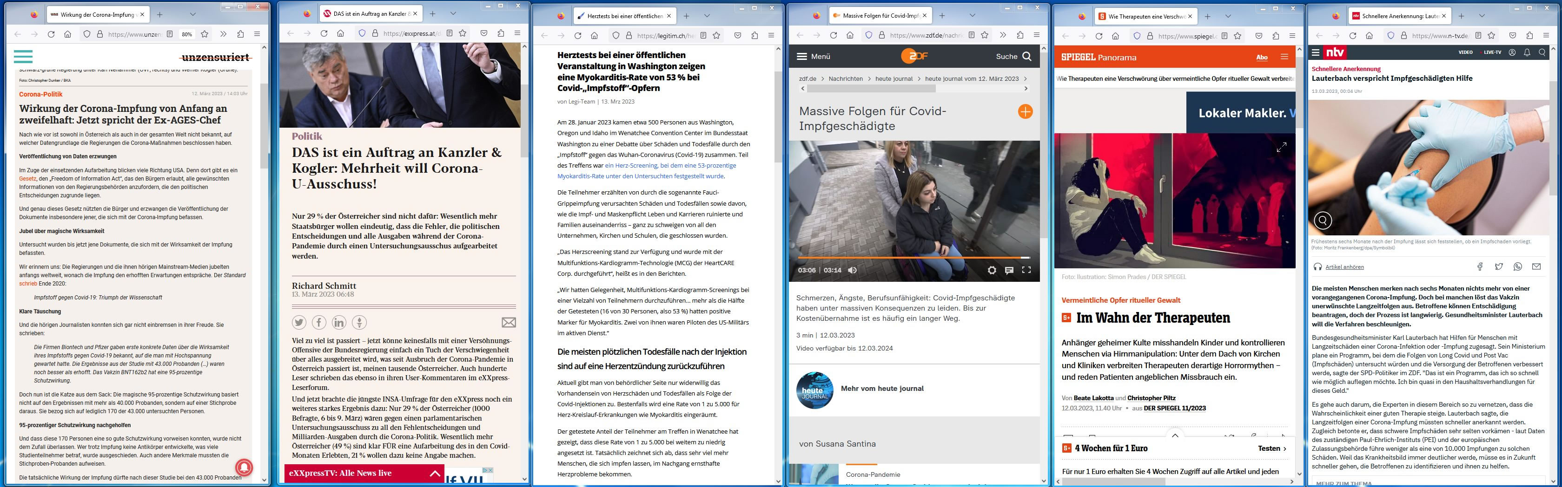
Task: Share eXXpress article on LinkedIn
Action: click(x=339, y=322)
